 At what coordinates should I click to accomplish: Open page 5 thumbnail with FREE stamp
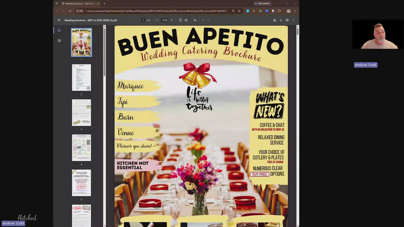coord(81,183)
